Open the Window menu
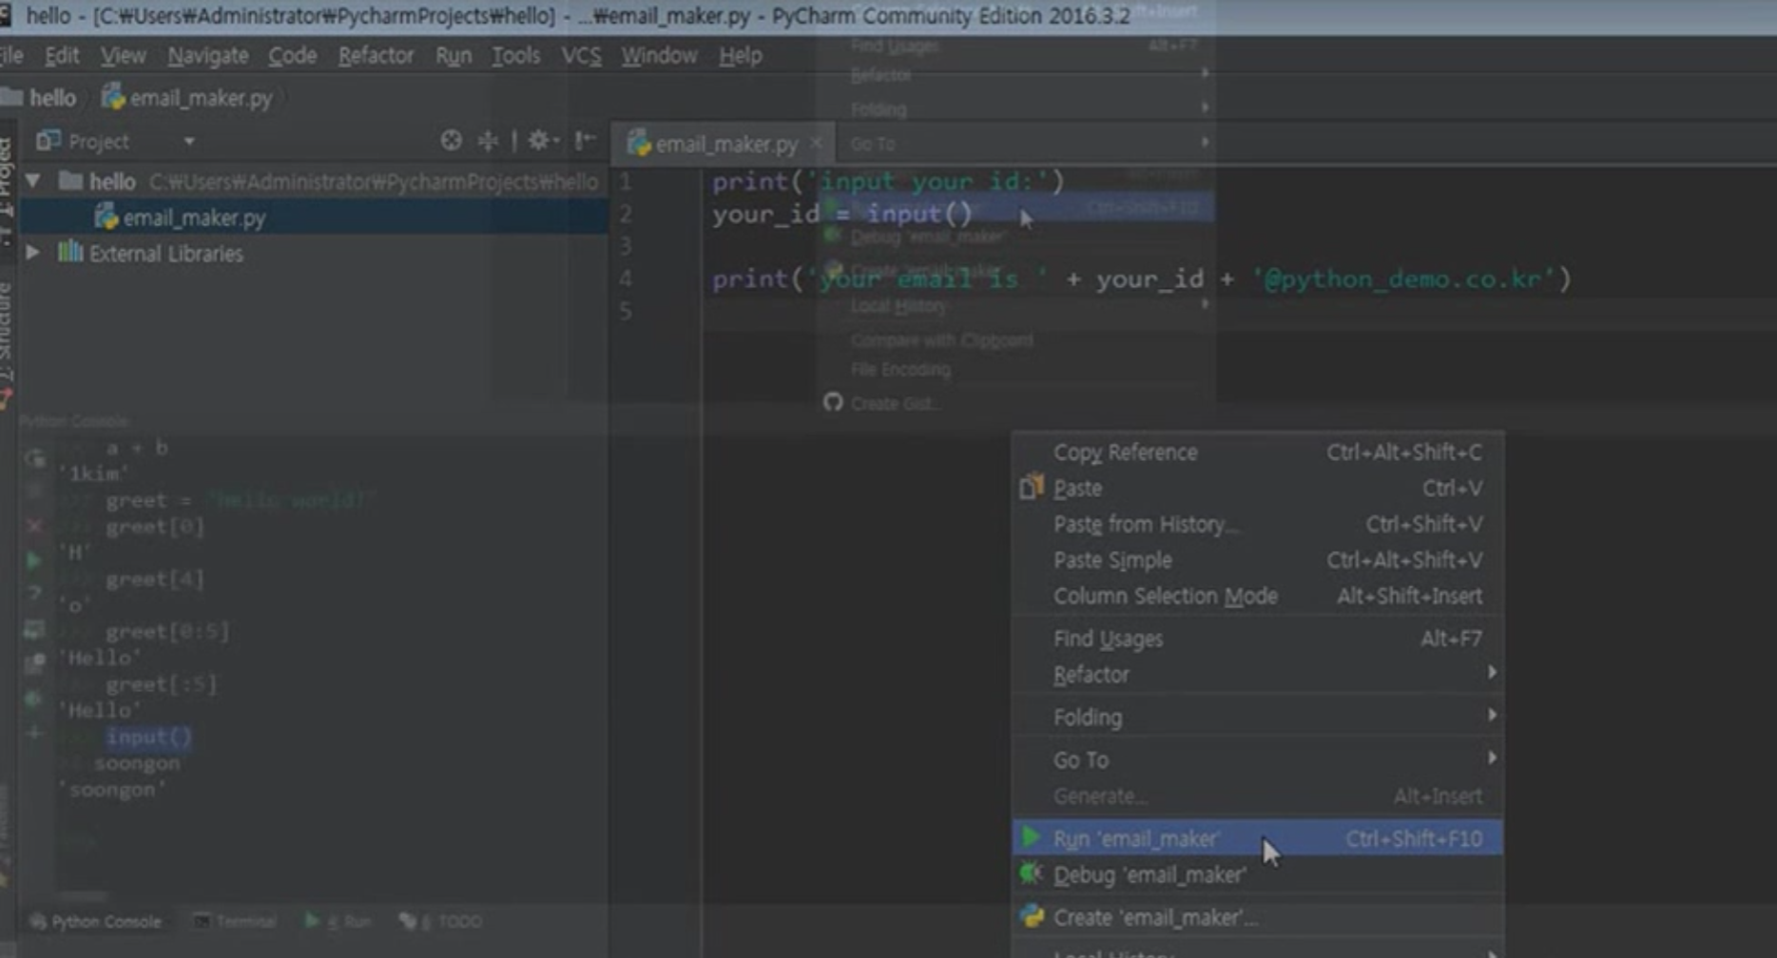 click(x=659, y=56)
